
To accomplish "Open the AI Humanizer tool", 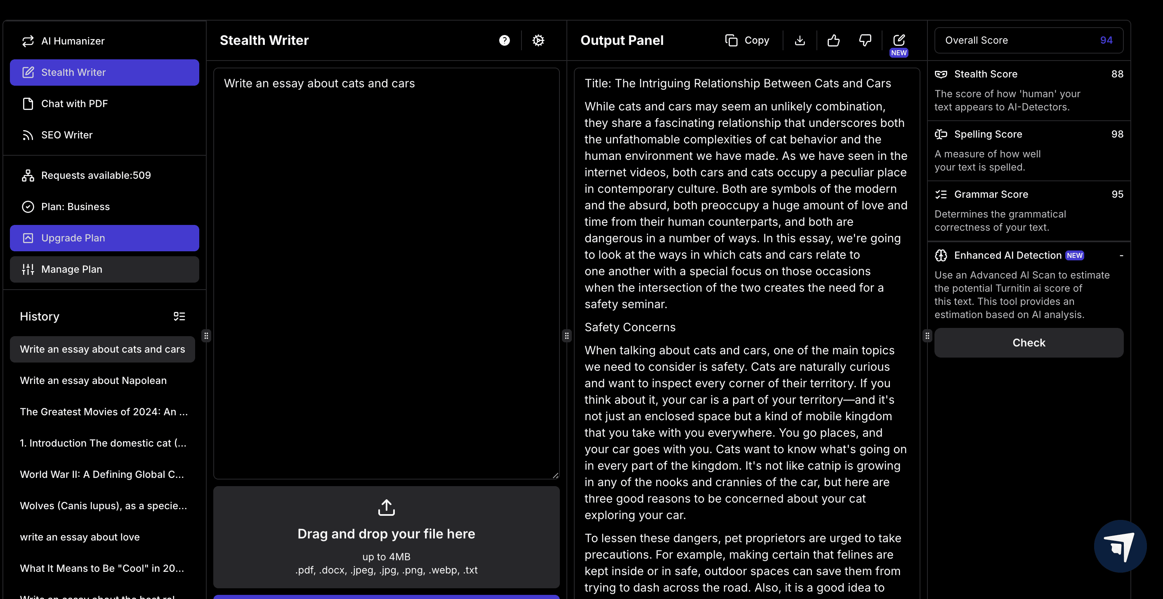I will (x=72, y=41).
